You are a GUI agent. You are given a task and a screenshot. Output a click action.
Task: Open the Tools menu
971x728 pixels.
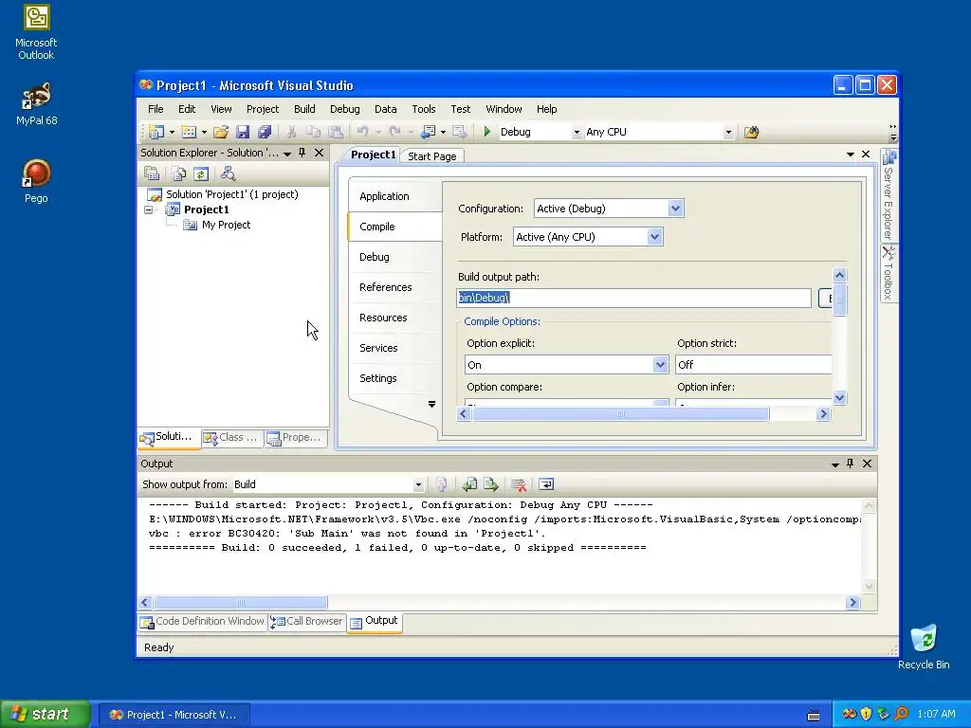(x=424, y=109)
